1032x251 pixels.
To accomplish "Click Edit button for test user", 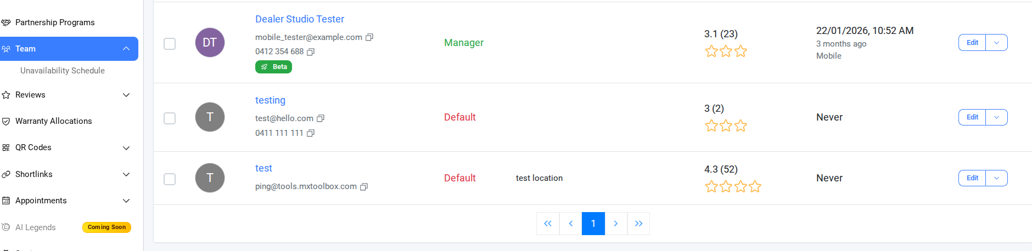I will point(972,178).
